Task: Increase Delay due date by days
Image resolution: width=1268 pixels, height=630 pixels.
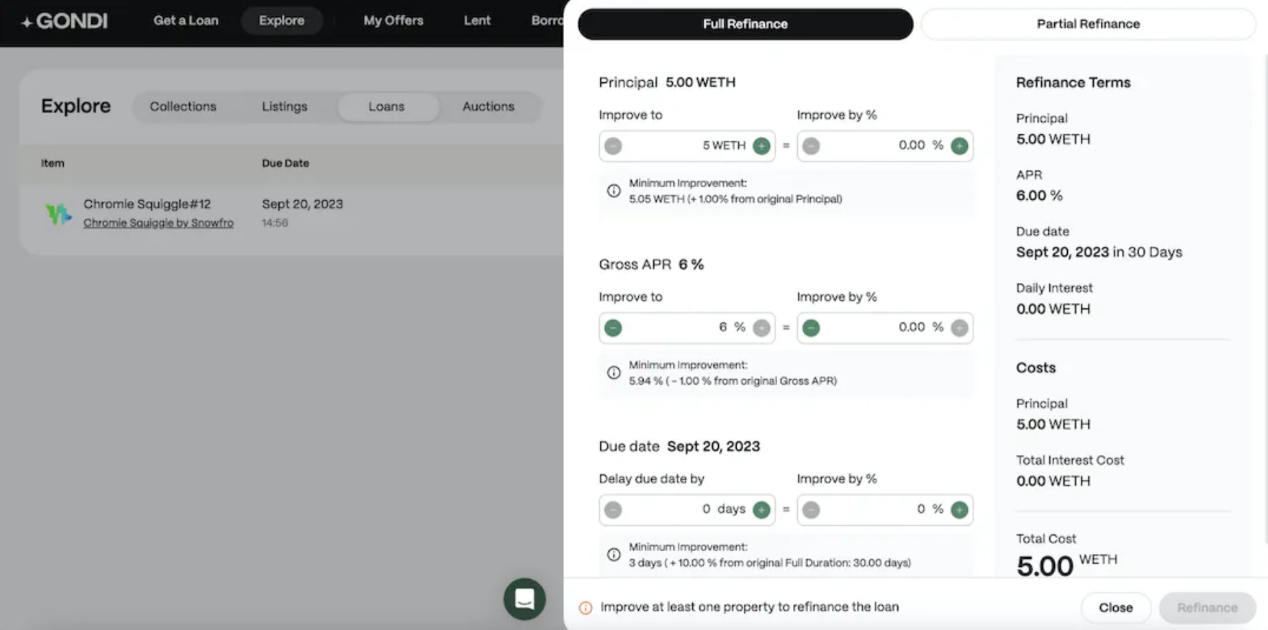Action: tap(761, 510)
